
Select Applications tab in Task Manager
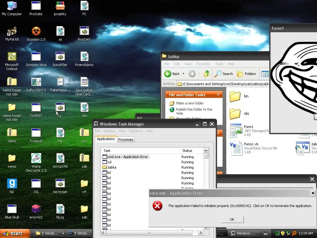(x=106, y=139)
